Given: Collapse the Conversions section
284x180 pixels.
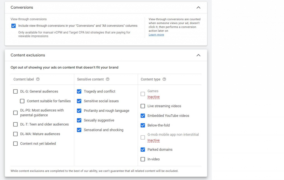Looking at the screenshot, I should (x=198, y=7).
